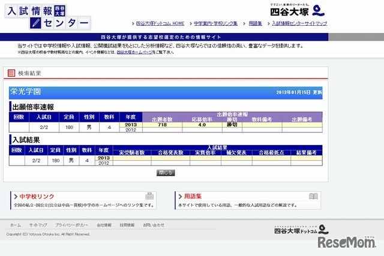
Task: Select the chevron before 四谷大塚ドットコム HOME
Action: click(133, 24)
